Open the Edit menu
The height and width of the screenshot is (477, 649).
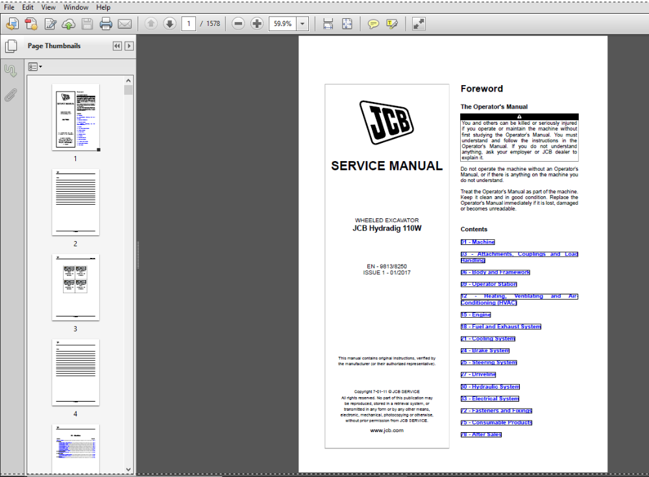coord(28,7)
